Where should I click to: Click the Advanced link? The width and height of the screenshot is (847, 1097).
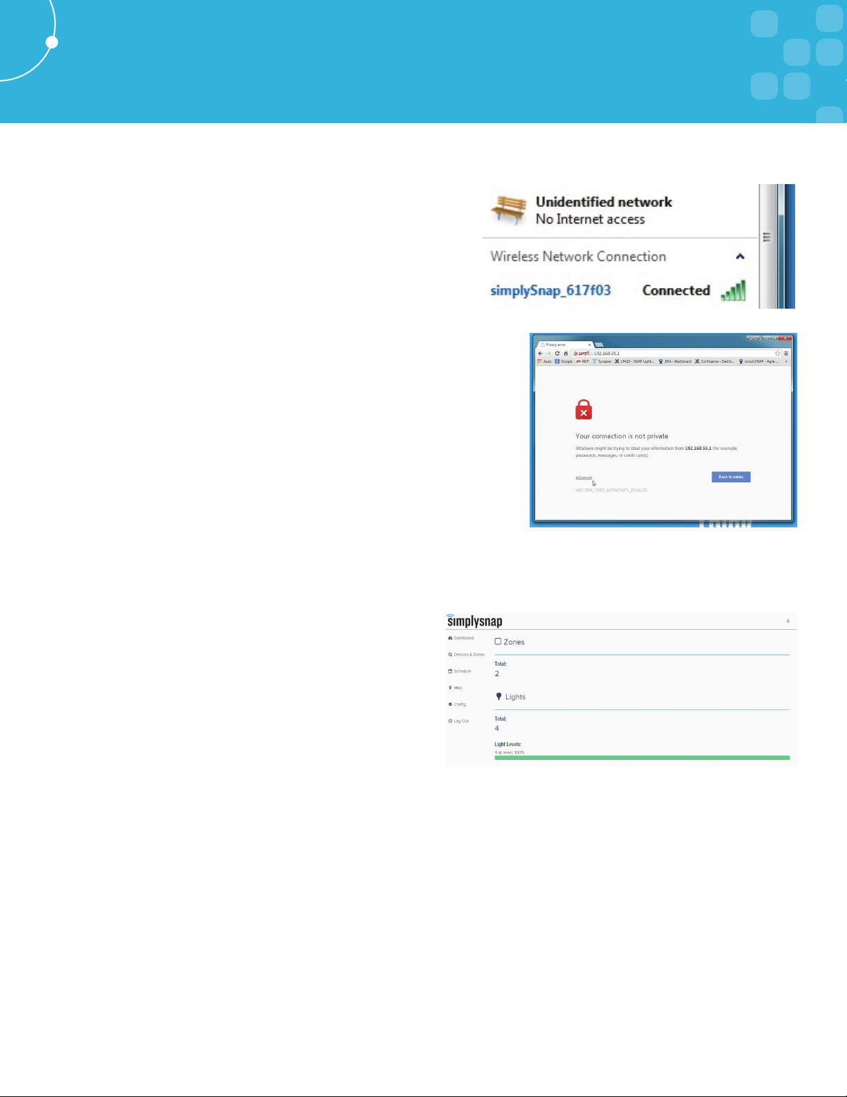click(584, 478)
